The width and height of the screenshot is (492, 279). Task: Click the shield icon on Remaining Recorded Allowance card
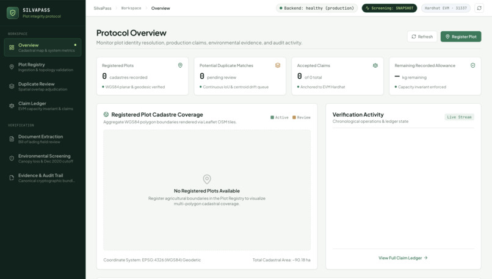pos(473,65)
